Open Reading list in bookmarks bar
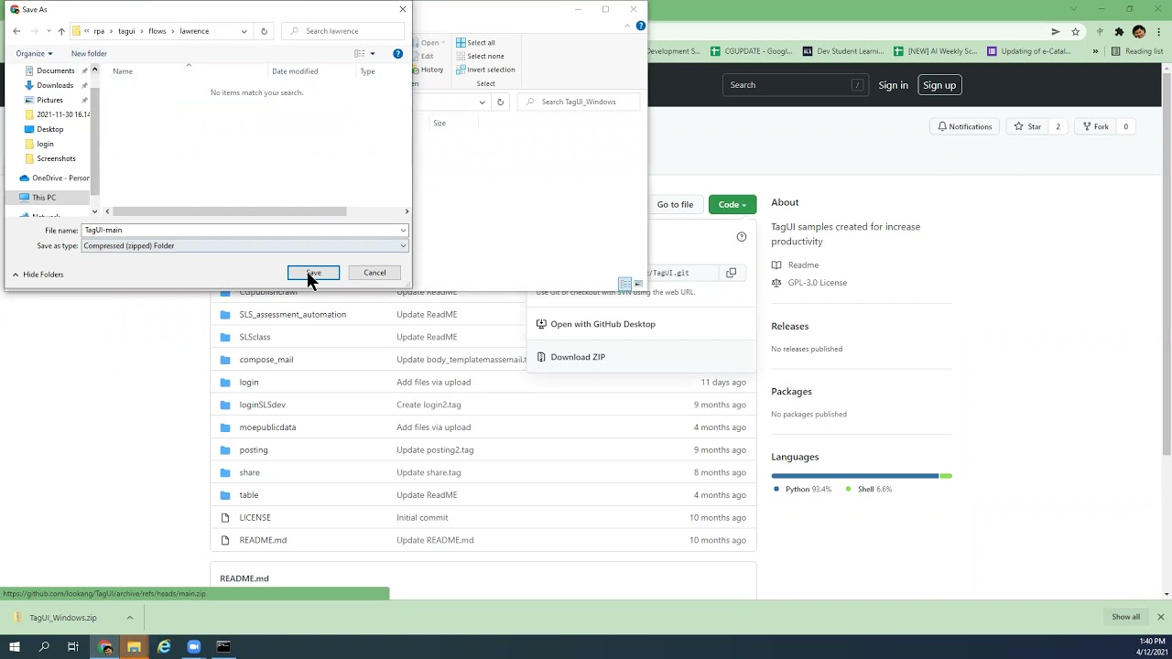Viewport: 1172px width, 659px height. [1136, 51]
